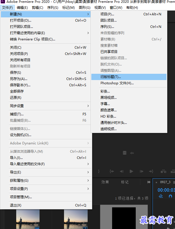The image size is (175, 229).
Task: Click the play button in source monitor
Action: pyautogui.click(x=131, y=171)
